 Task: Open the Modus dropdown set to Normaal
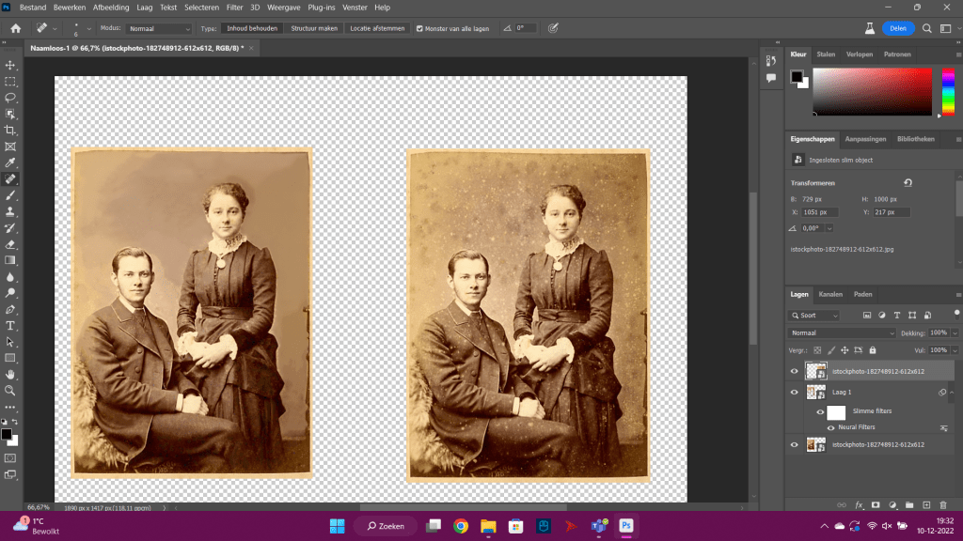(160, 28)
